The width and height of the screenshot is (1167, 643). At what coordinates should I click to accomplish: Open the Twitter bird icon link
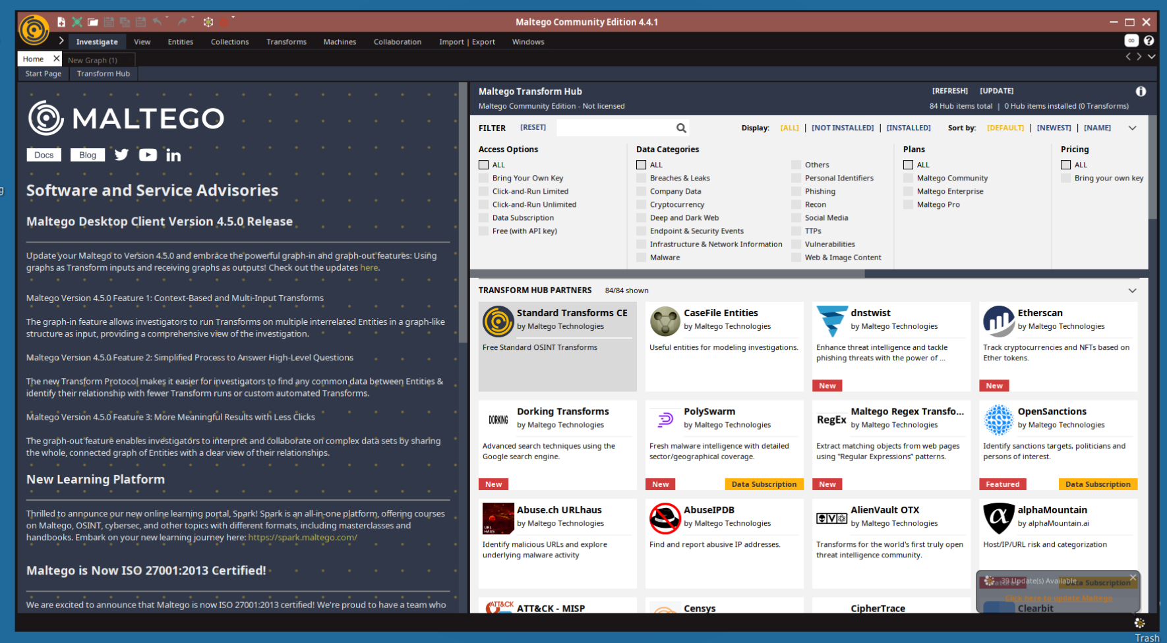click(121, 155)
